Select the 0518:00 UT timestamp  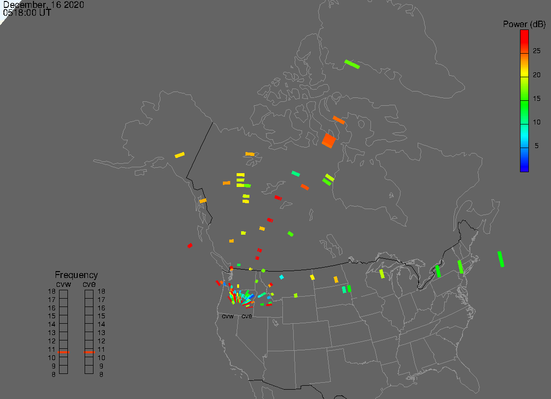coord(27,13)
